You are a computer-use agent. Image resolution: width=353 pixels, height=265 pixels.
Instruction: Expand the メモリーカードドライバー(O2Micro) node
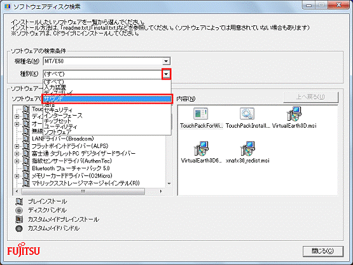pyautogui.click(x=17, y=176)
